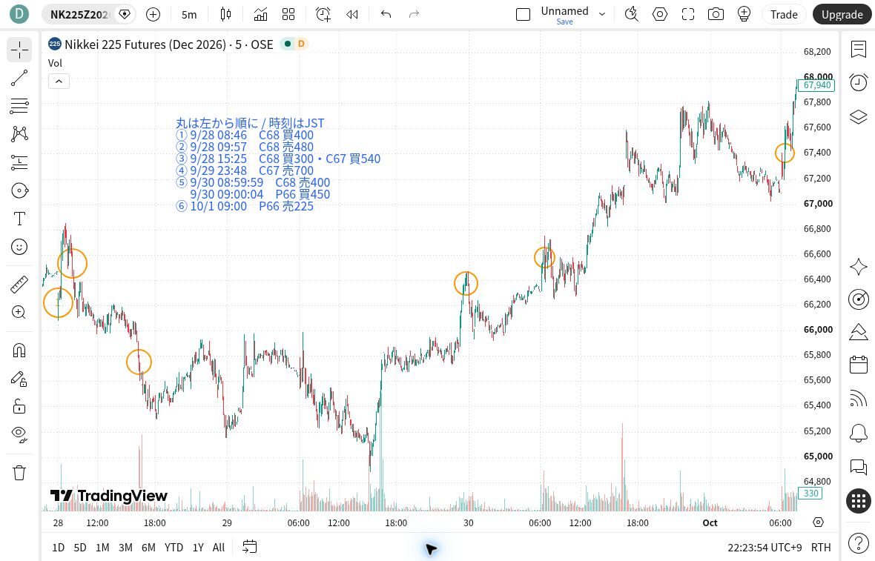Activate the zoom in tool

click(x=19, y=312)
